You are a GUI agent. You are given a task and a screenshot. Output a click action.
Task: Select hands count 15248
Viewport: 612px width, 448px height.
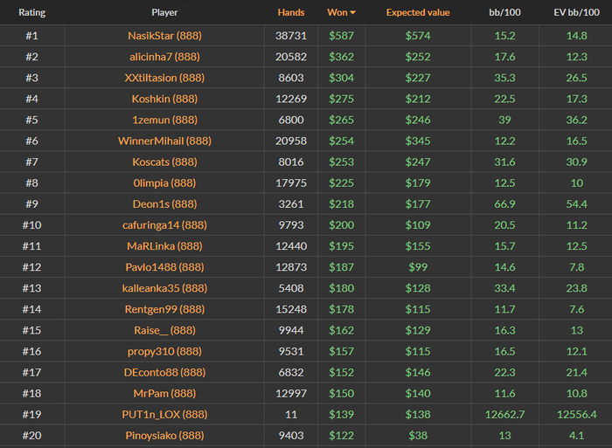pyautogui.click(x=291, y=310)
